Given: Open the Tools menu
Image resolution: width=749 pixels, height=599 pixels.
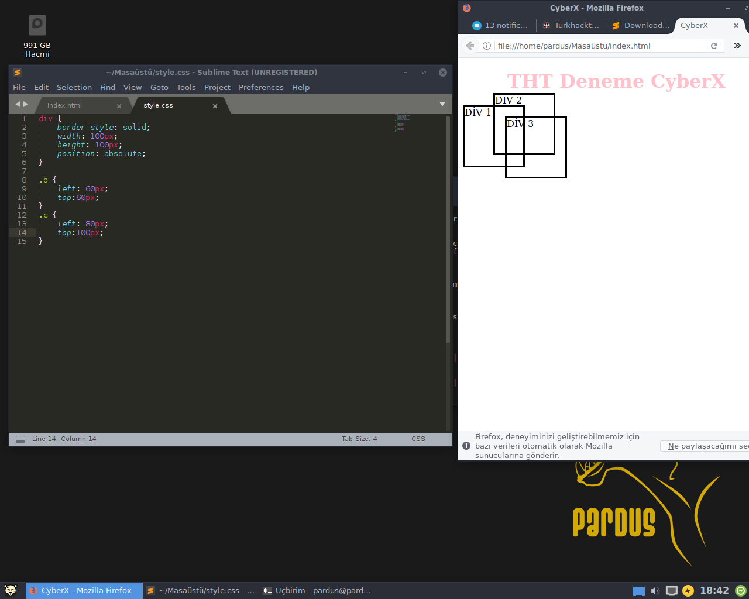Looking at the screenshot, I should tap(186, 87).
